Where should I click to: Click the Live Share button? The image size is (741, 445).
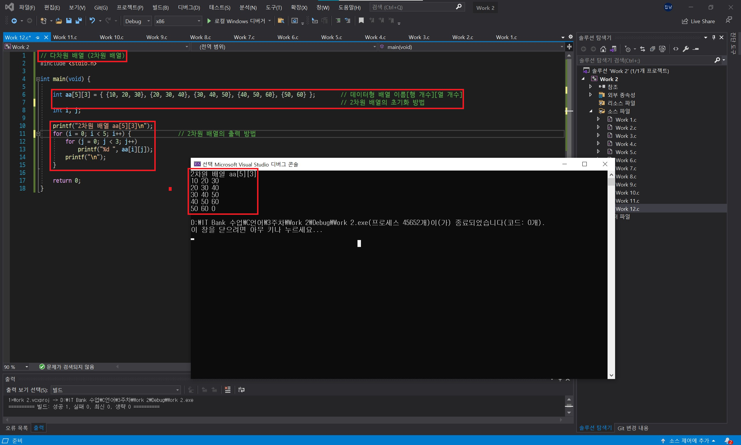pos(698,21)
